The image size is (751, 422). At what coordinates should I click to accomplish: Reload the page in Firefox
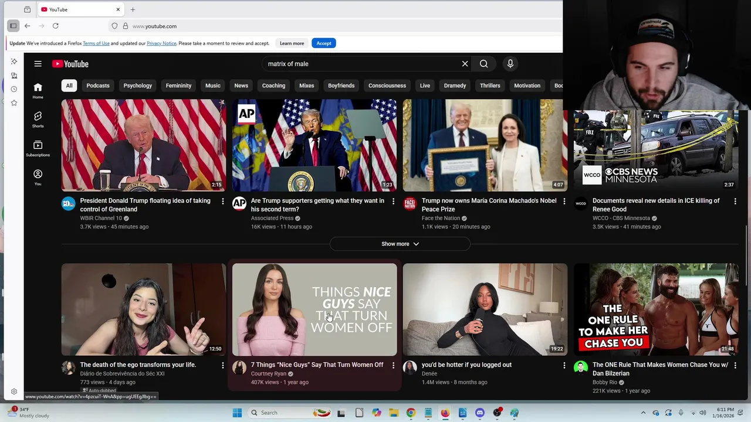pyautogui.click(x=55, y=26)
